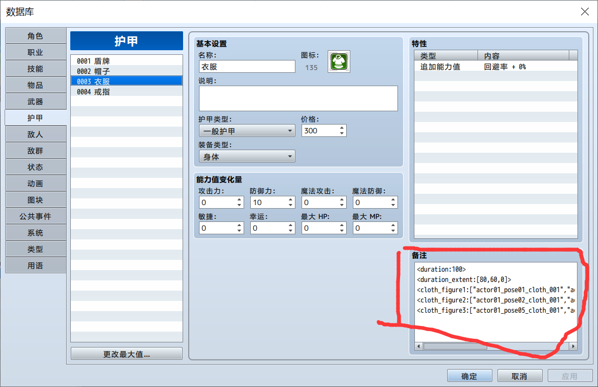Go to the 动画 tab
The height and width of the screenshot is (387, 598).
tap(35, 184)
